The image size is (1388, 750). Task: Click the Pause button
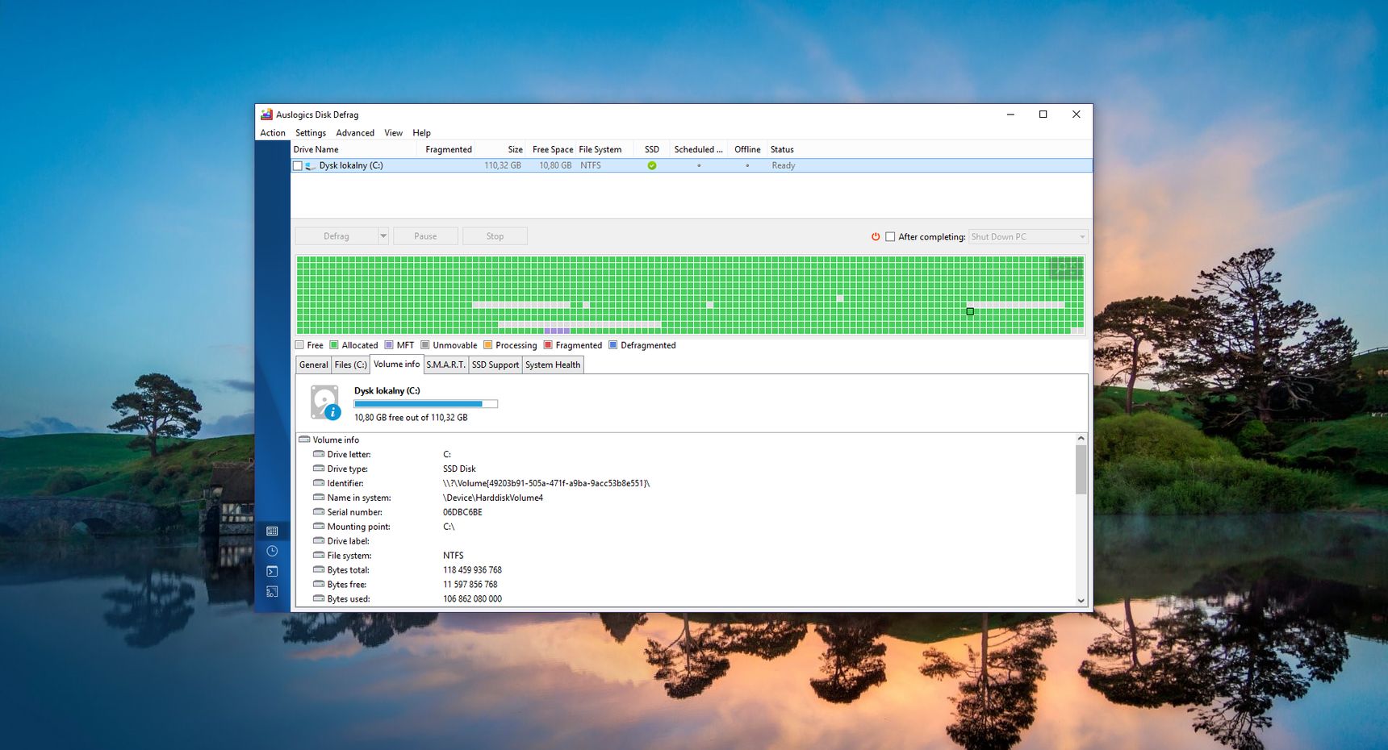(425, 236)
